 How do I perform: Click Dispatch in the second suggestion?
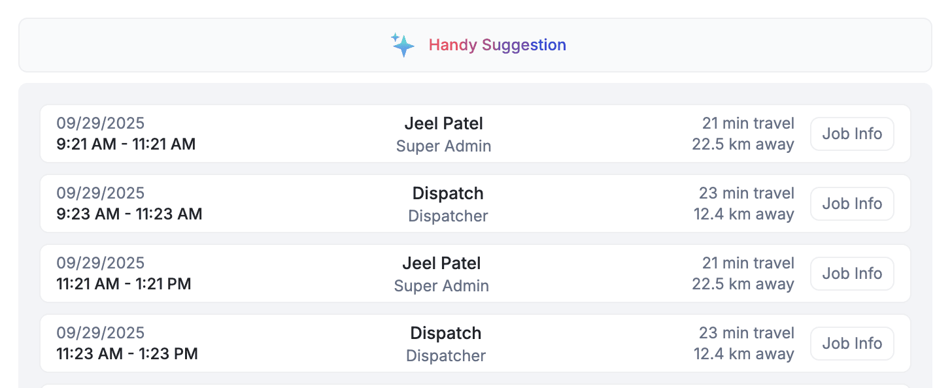pyautogui.click(x=447, y=193)
